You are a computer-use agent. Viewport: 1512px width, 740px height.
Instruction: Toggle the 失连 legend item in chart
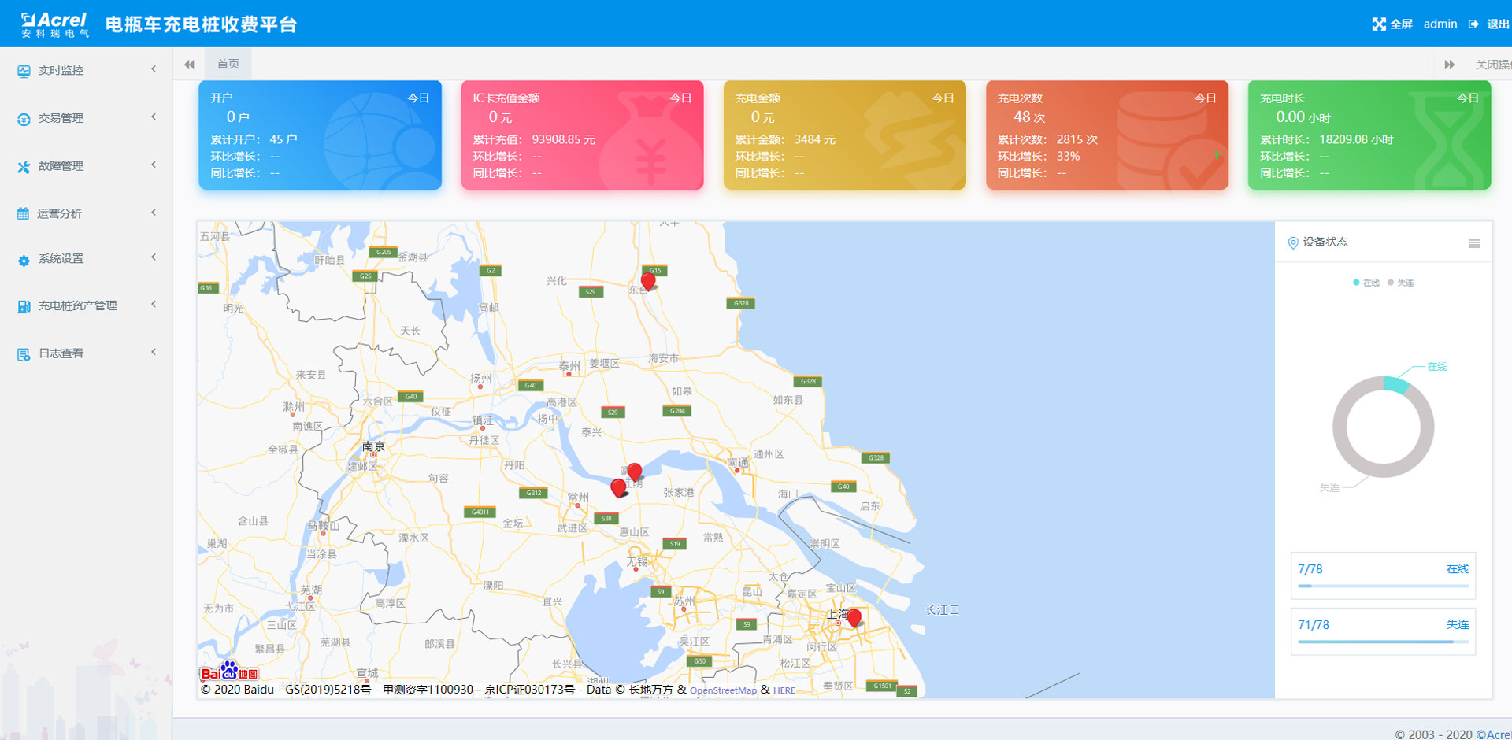click(x=1400, y=283)
